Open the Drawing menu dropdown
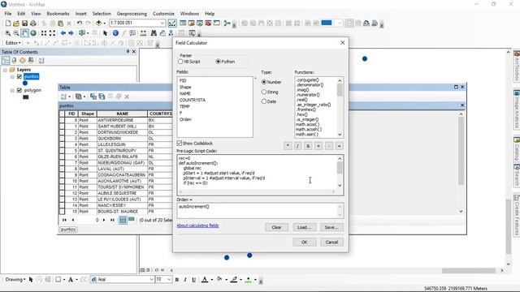This screenshot has height=292, width=520. pyautogui.click(x=15, y=279)
